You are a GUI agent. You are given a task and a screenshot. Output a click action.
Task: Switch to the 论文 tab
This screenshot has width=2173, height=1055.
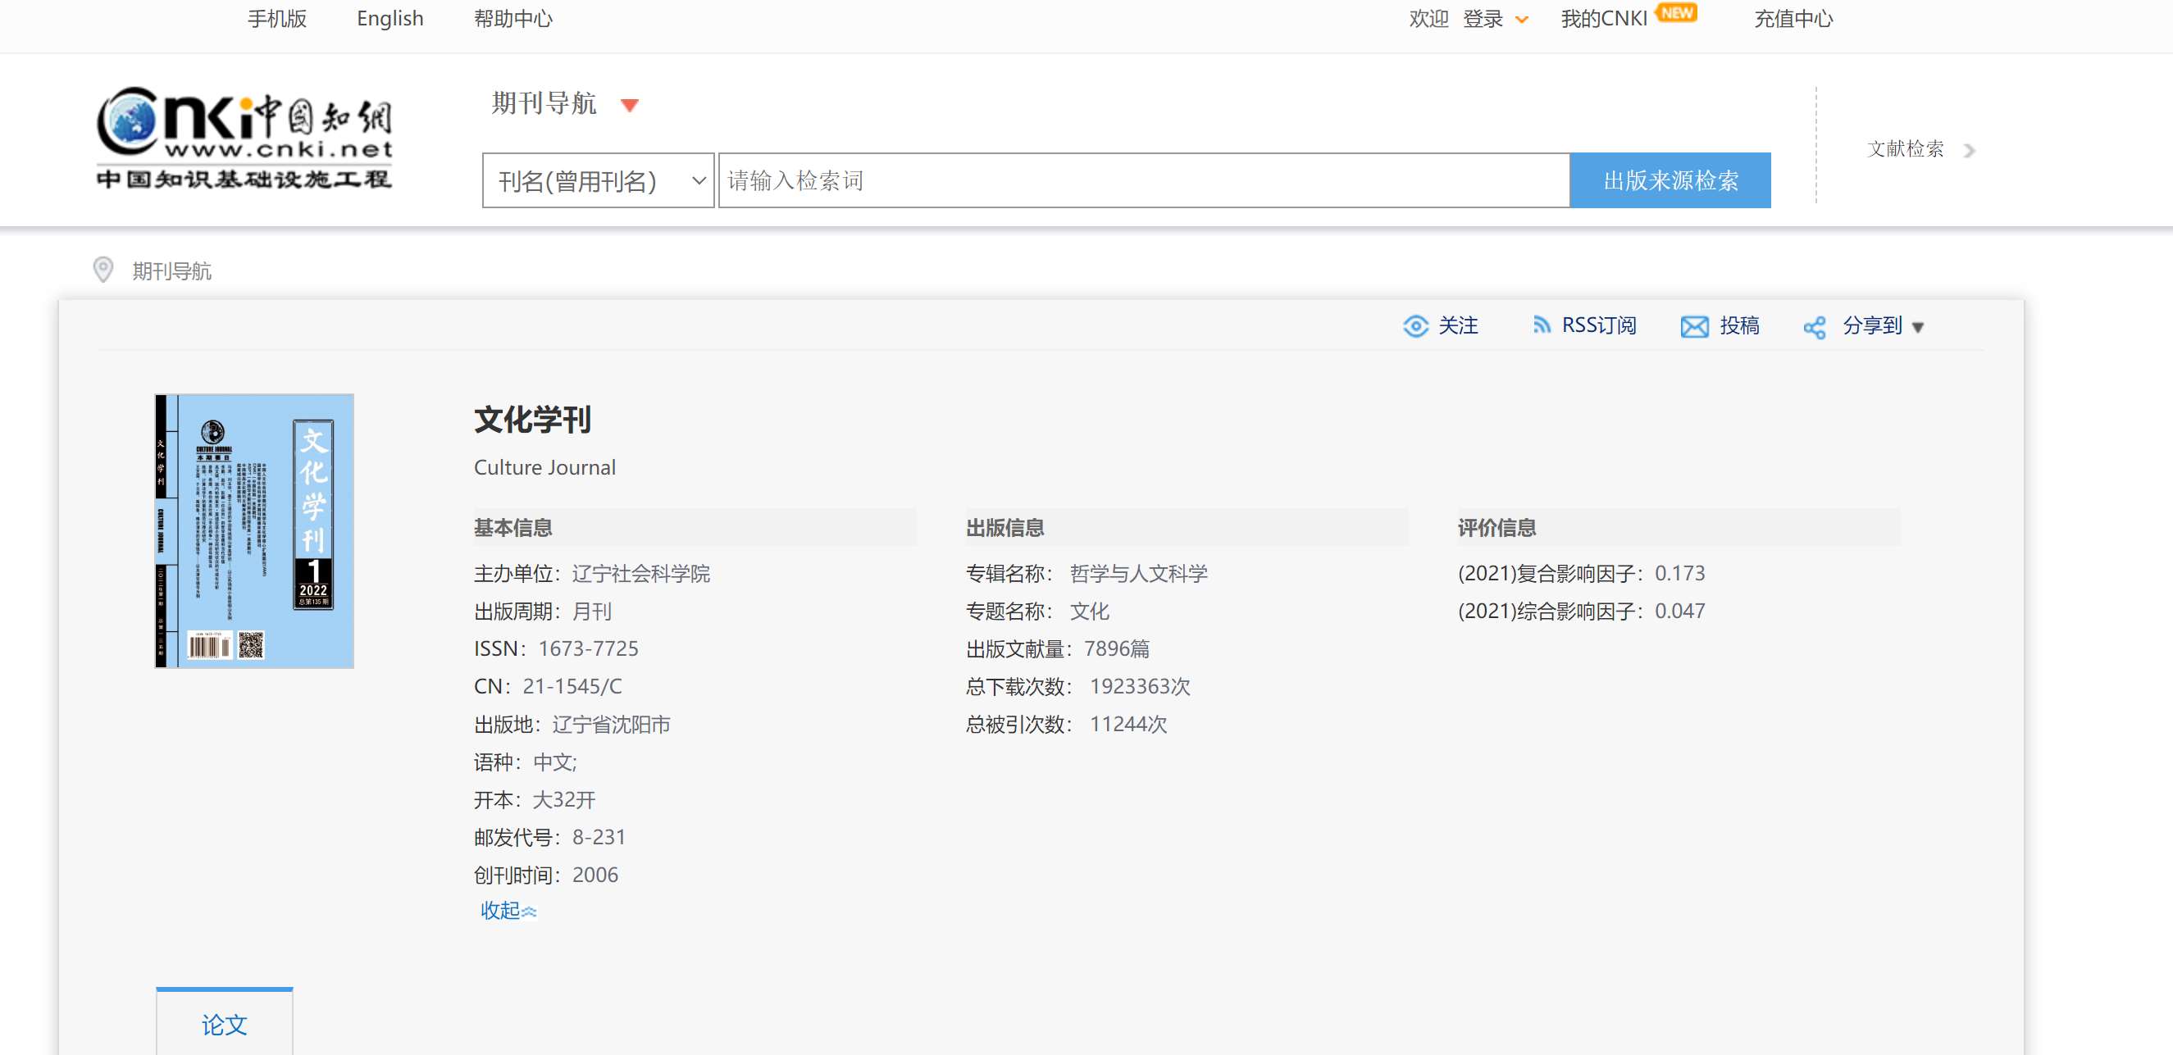click(225, 1024)
